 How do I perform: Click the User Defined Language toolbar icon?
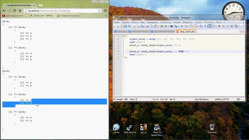(x=214, y=26)
